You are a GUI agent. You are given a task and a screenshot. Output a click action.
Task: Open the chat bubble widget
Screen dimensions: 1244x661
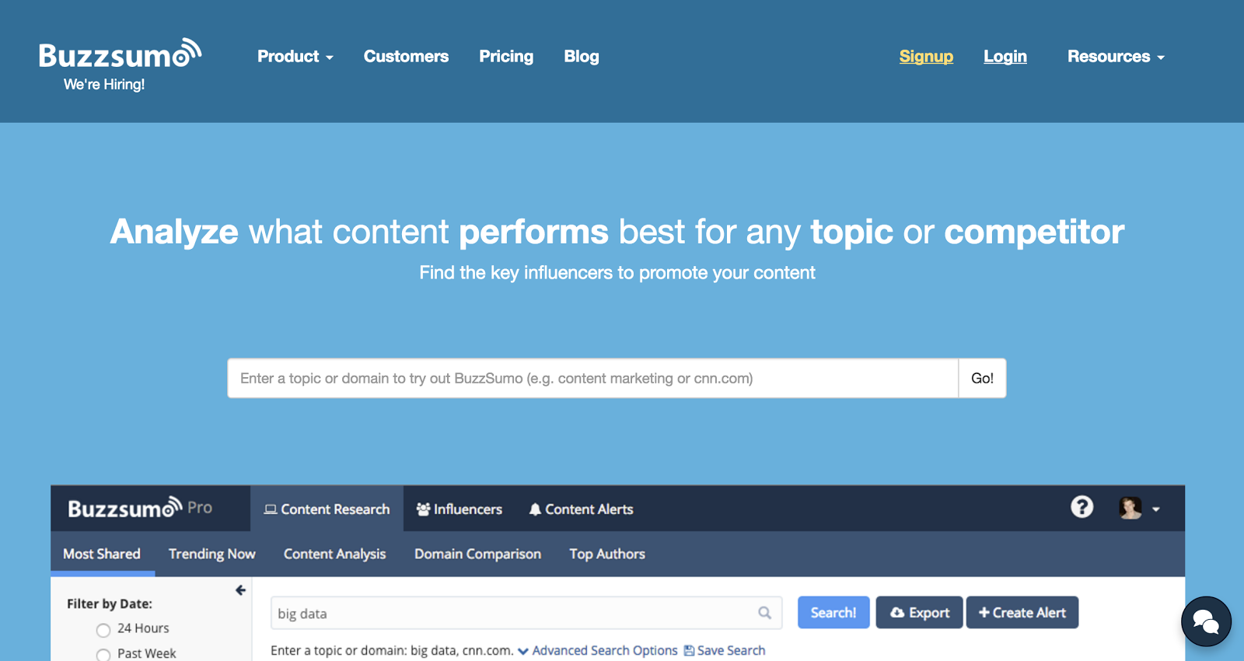tap(1206, 621)
